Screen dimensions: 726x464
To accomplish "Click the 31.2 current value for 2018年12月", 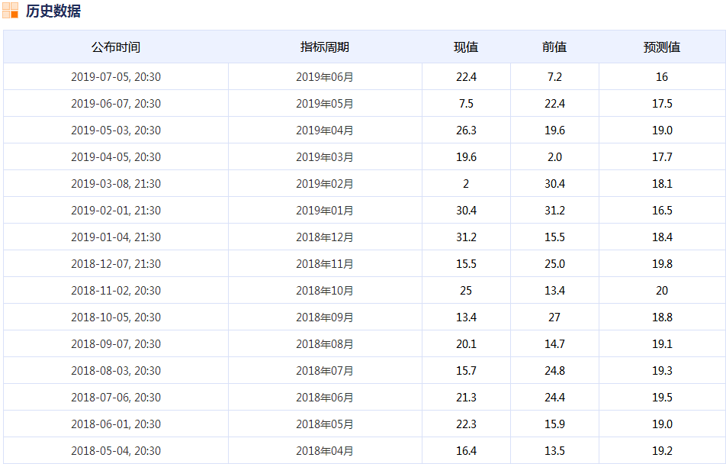I will [466, 237].
